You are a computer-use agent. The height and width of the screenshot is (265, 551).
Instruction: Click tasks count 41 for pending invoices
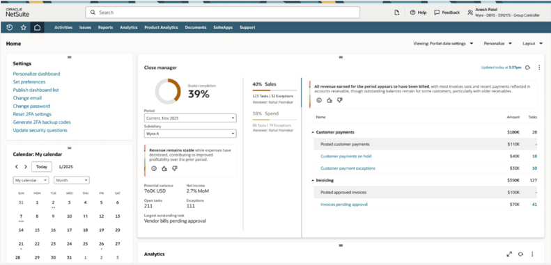pos(534,204)
